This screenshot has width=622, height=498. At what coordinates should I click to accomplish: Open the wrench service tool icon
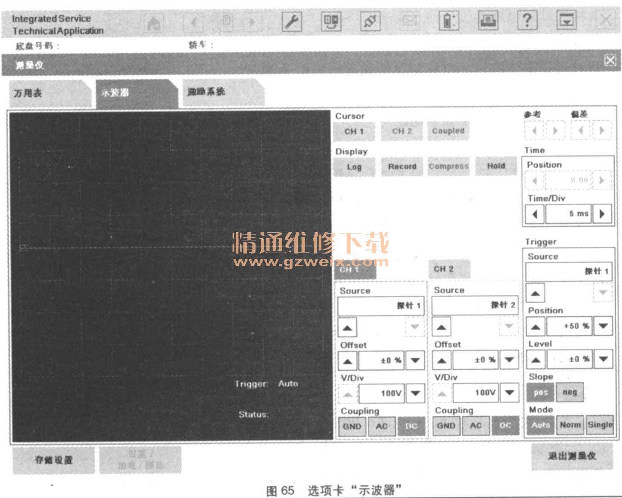tap(292, 21)
